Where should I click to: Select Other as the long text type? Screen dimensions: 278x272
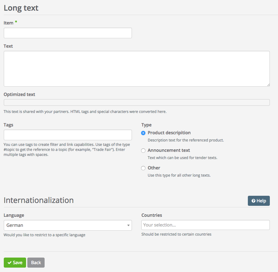143,168
